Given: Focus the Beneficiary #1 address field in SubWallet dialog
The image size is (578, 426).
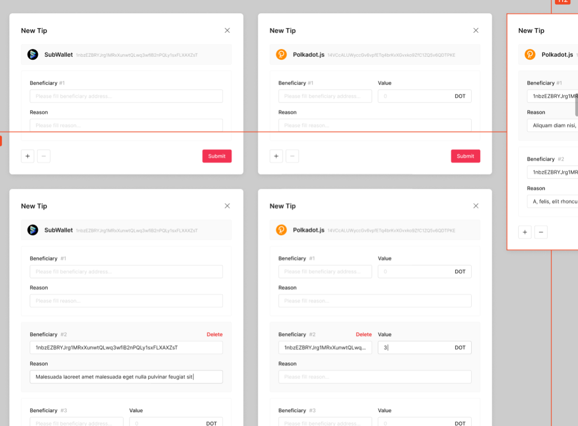Looking at the screenshot, I should (x=126, y=96).
